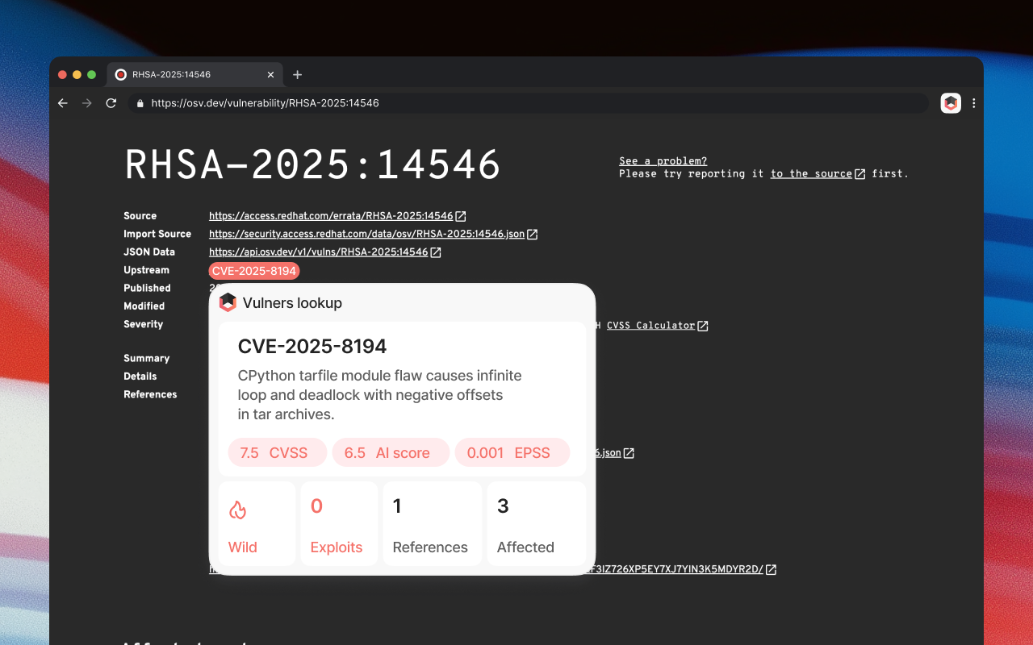Open the Vulners extension icon in toolbar
1033x645 pixels.
click(951, 103)
